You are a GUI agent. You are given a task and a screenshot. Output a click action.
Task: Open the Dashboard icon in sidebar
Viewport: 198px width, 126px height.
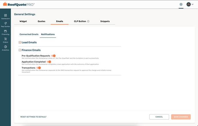[5, 16]
